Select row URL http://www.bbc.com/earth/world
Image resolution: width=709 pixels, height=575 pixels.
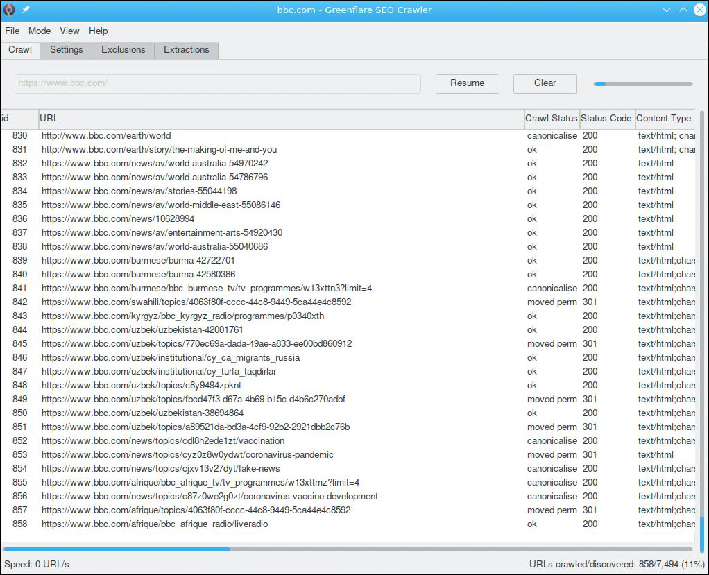[x=106, y=136]
